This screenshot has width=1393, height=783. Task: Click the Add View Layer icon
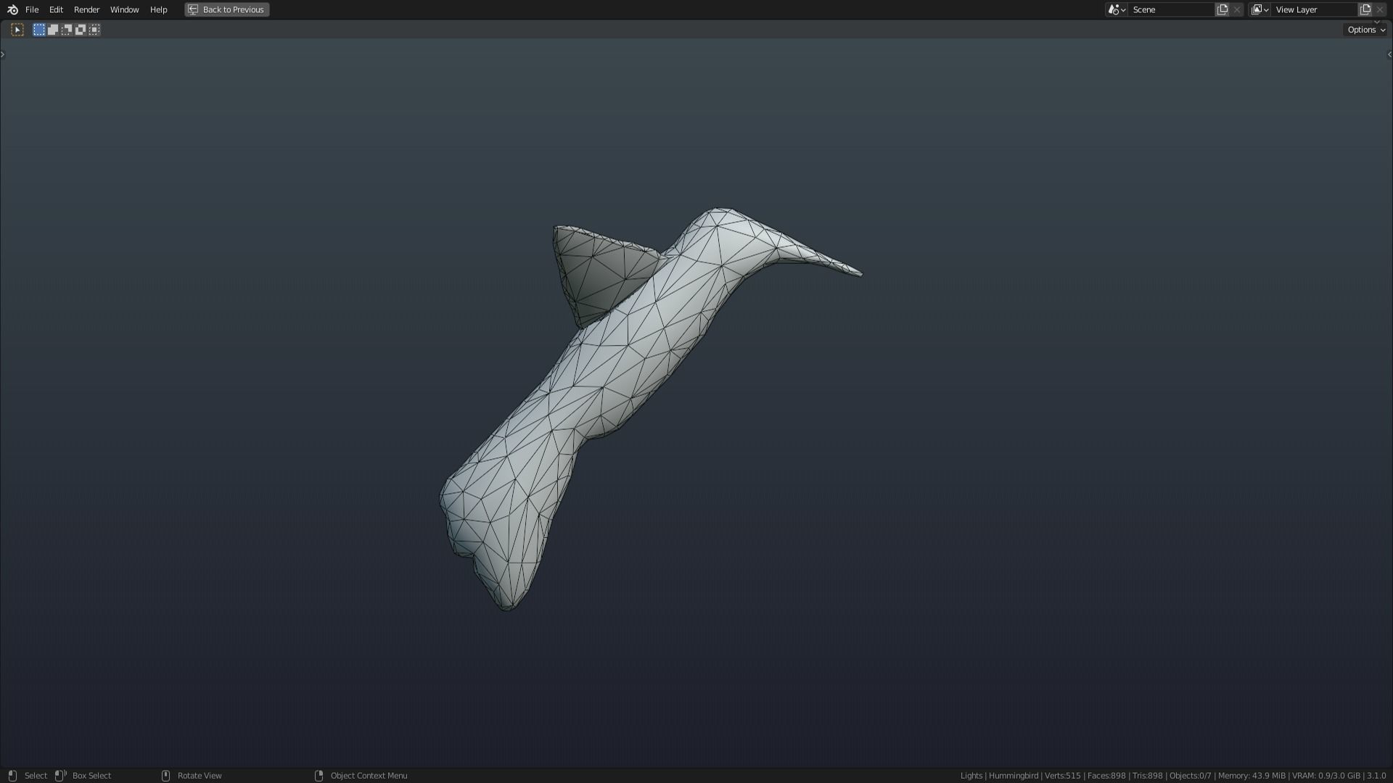tap(1365, 9)
